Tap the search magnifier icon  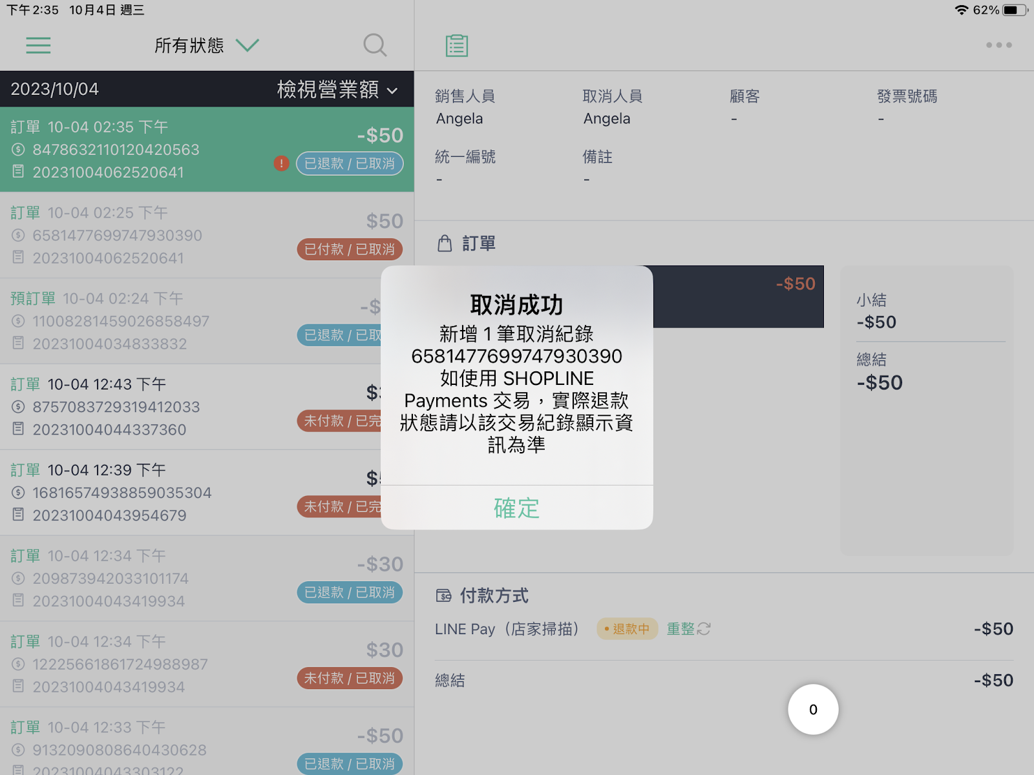(375, 45)
